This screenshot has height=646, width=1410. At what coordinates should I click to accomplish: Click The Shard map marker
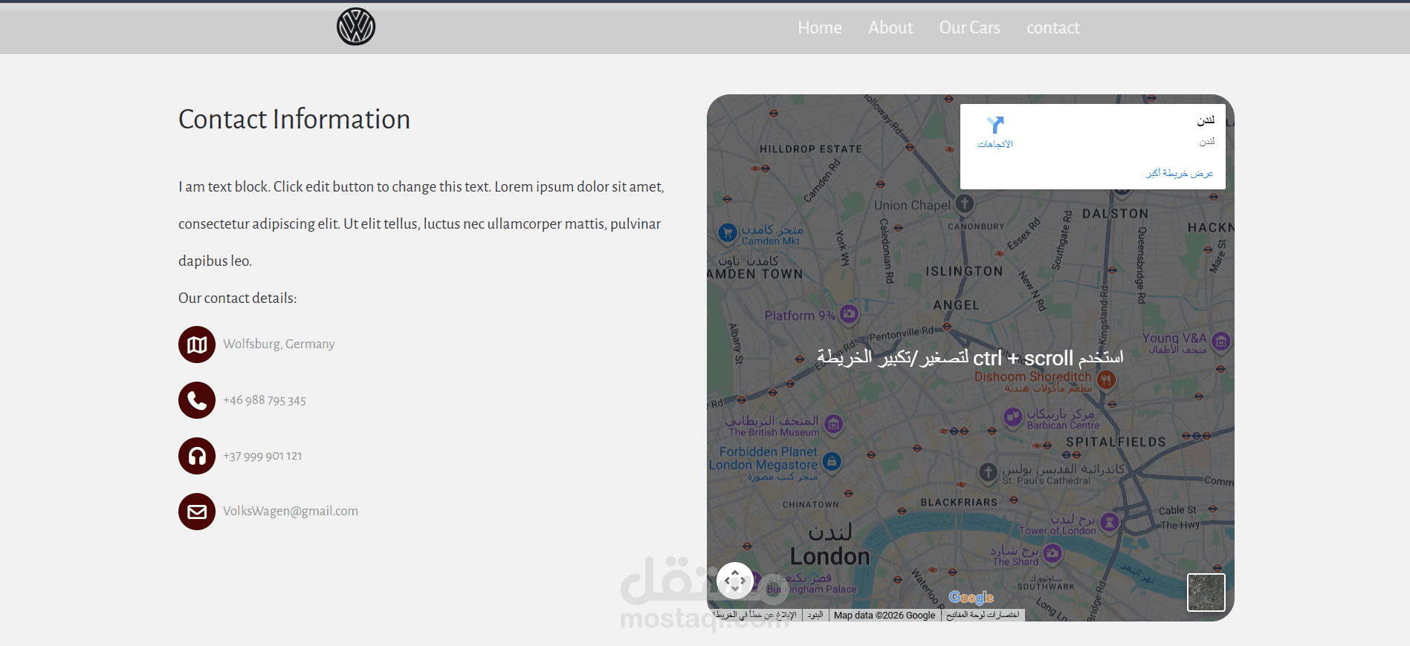(x=1052, y=553)
